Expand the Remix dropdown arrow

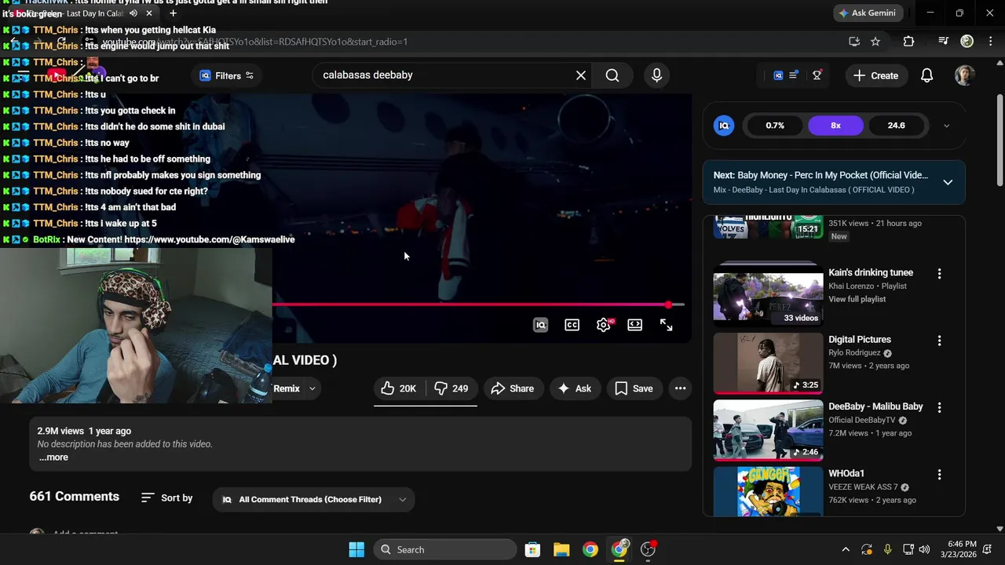pos(312,388)
